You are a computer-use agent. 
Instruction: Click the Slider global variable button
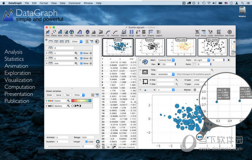(50, 95)
